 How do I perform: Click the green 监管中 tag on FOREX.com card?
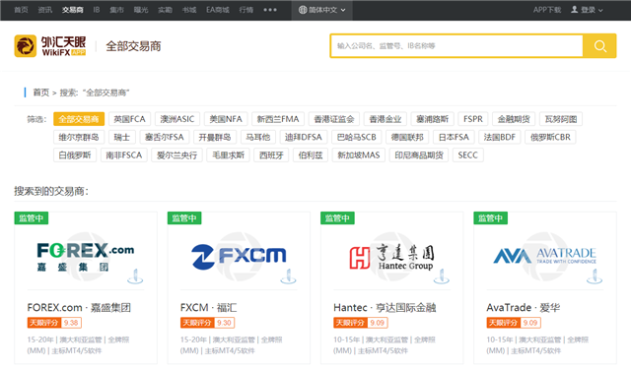point(32,218)
